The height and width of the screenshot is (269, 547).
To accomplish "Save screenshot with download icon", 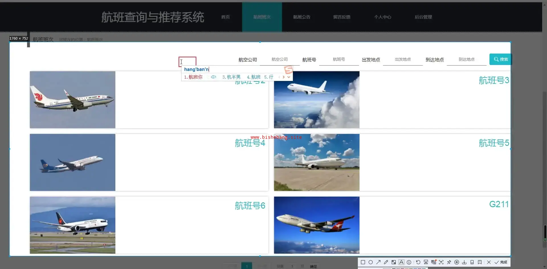I will point(464,262).
